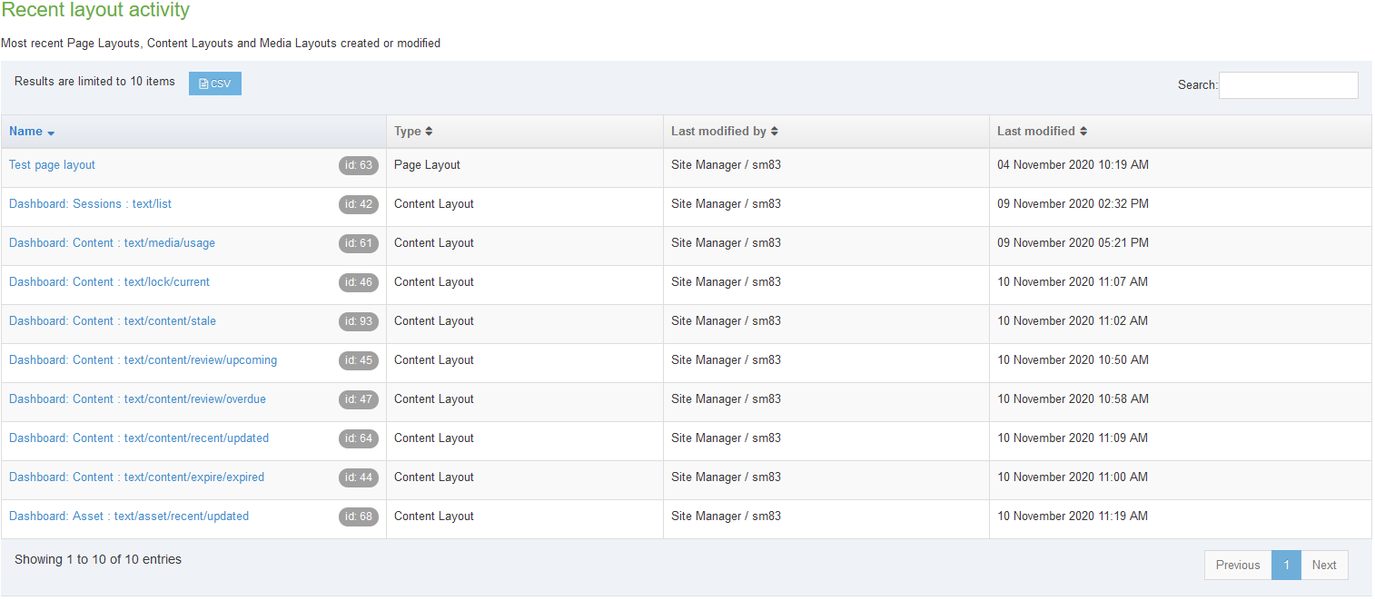Open Dashboard: Content text/lock/current layout
Viewport: 1375px width, 600px height.
109,282
